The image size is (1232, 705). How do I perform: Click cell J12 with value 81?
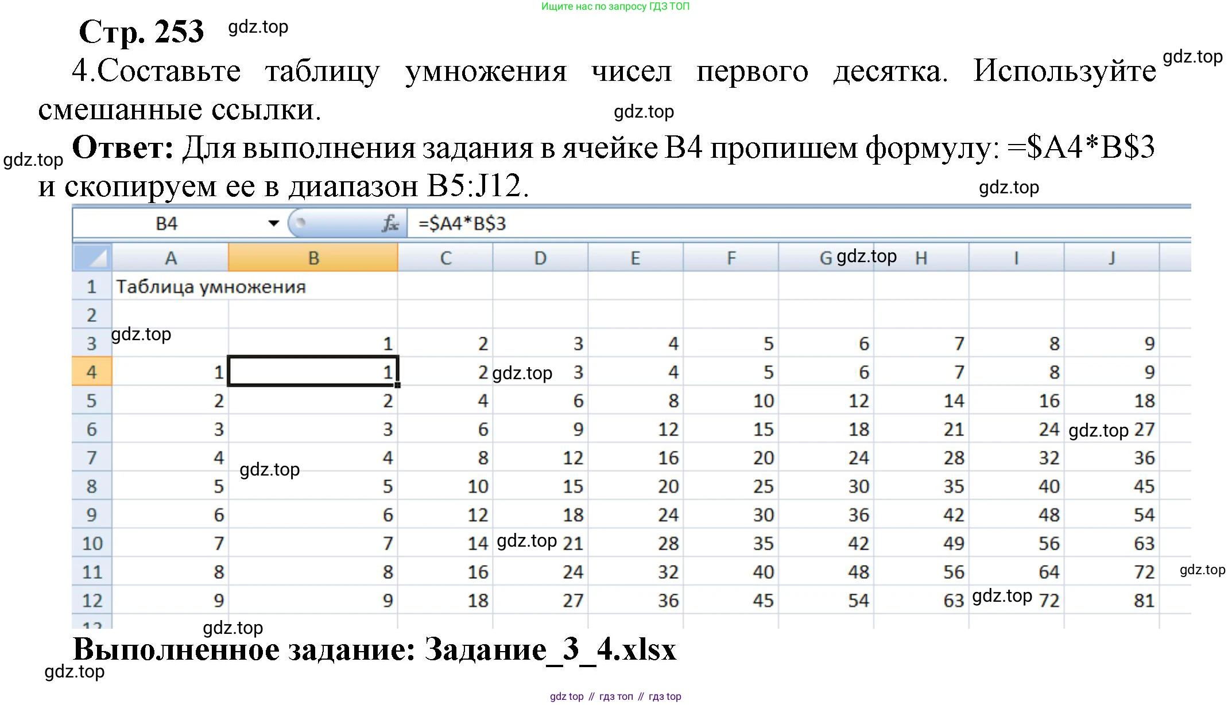1112,601
